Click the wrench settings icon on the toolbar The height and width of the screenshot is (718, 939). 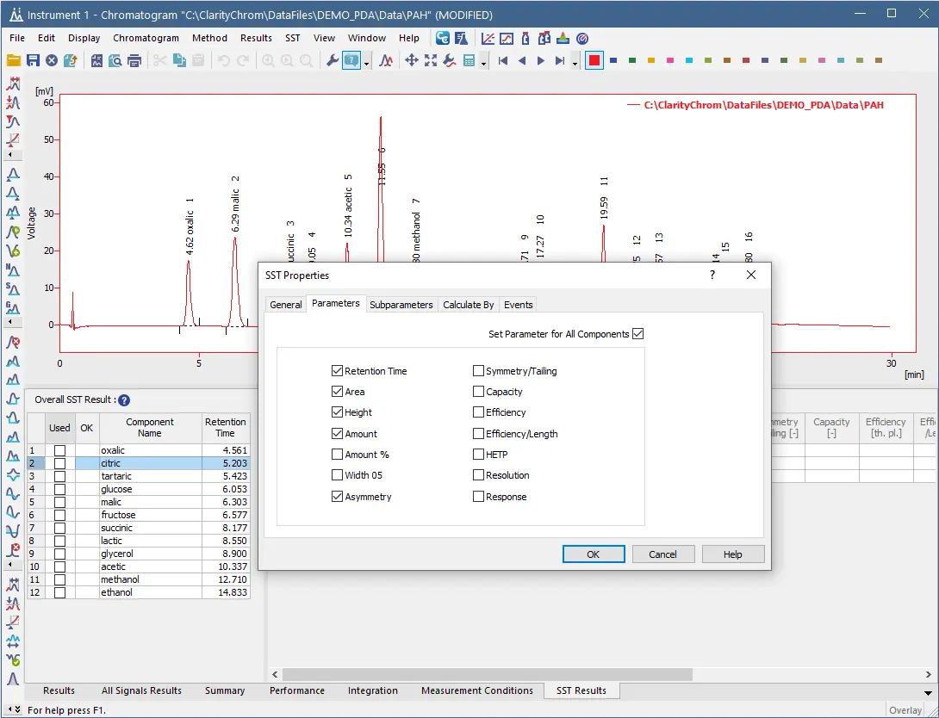(332, 60)
